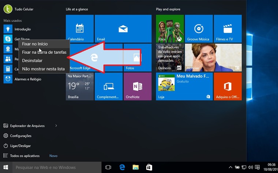Expand the Explorador de Arquivos chevron

click(56, 126)
